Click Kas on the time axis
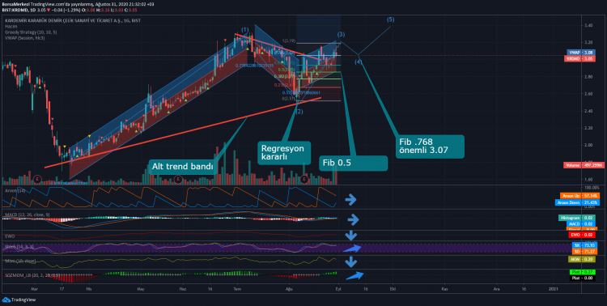The width and height of the screenshot is (607, 306). [x=445, y=289]
